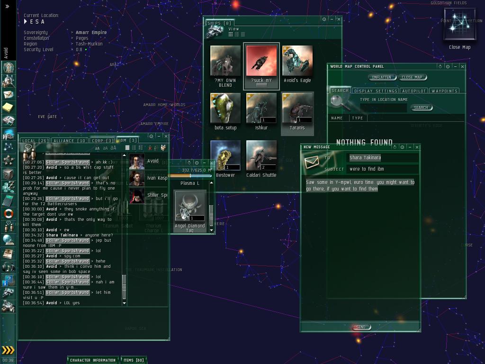This screenshot has width=485, height=364.
Task: Click chat scroll down arrow
Action: 125,303
